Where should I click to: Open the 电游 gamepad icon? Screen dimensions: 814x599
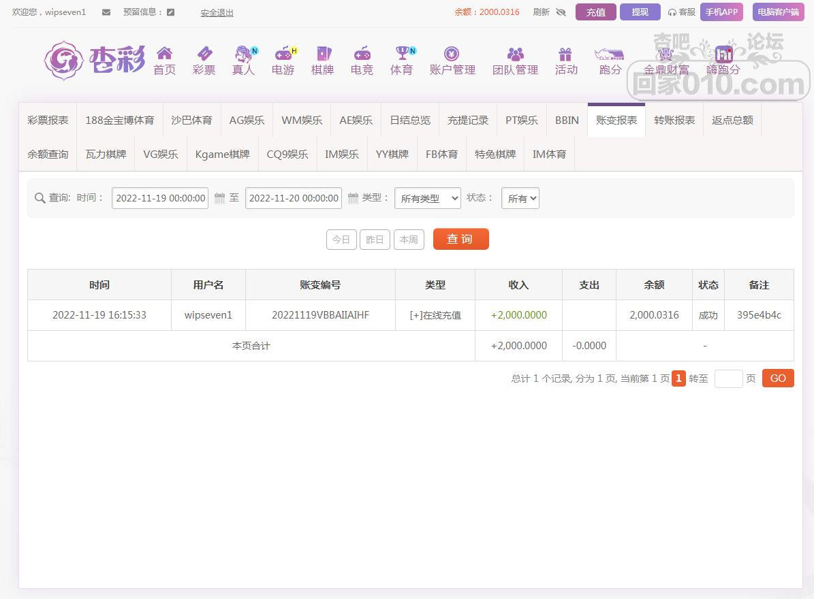(x=283, y=54)
